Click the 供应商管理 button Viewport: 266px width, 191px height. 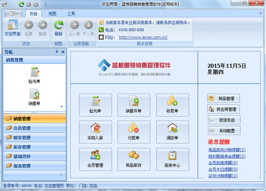point(223,109)
